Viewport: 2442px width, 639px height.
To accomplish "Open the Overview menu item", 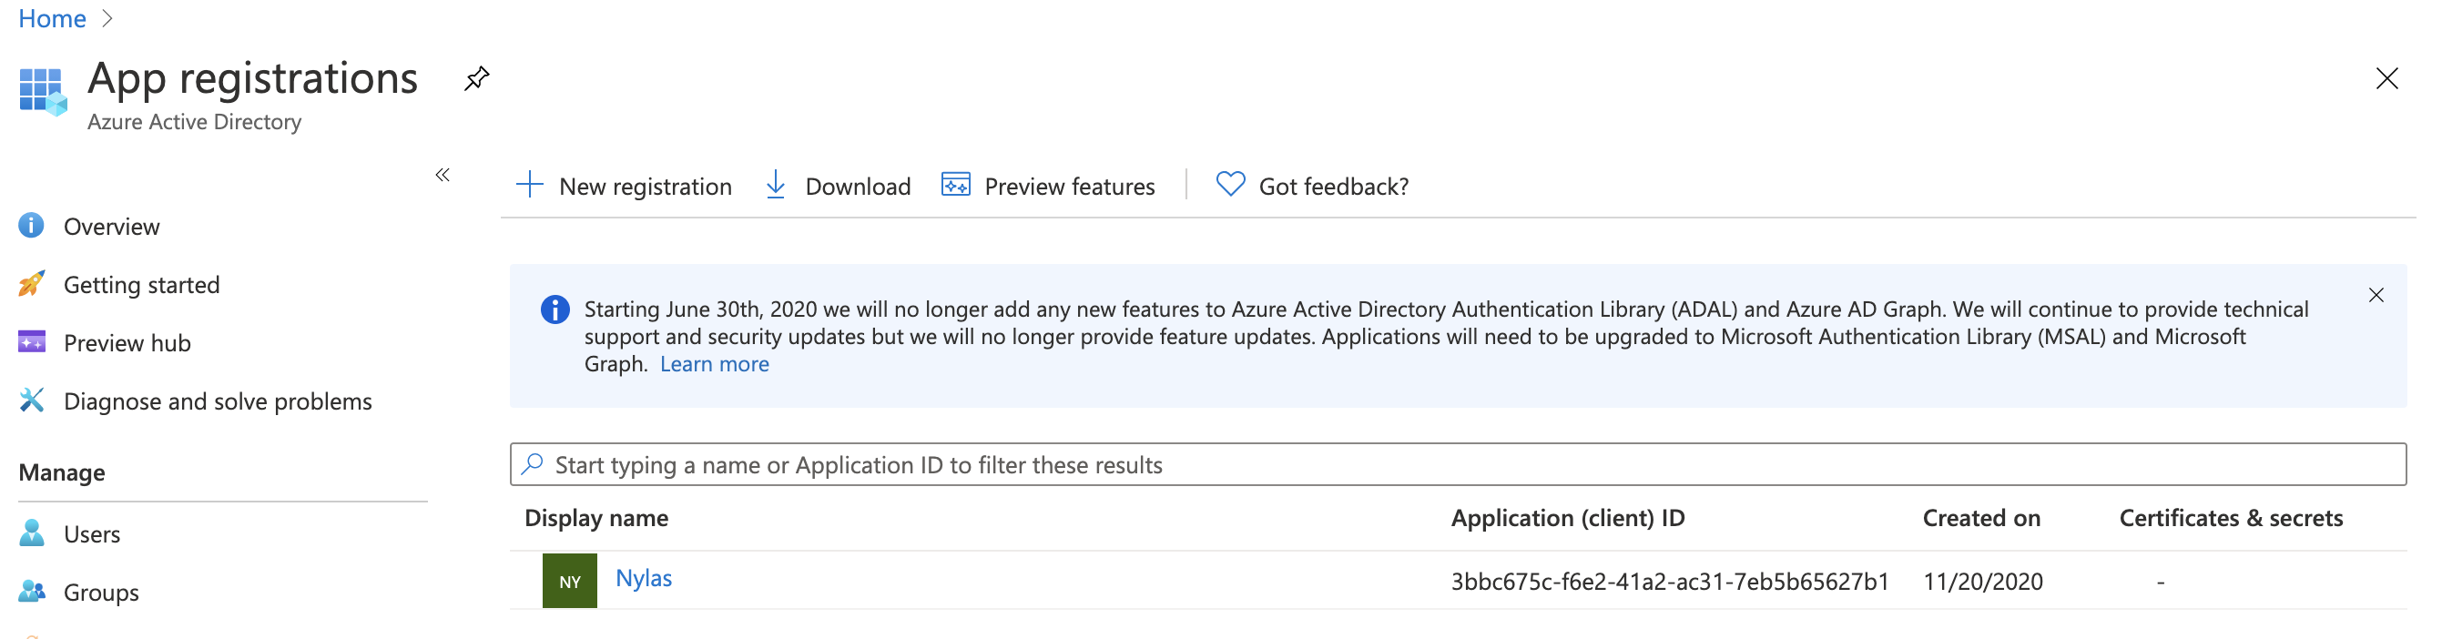I will [x=111, y=227].
